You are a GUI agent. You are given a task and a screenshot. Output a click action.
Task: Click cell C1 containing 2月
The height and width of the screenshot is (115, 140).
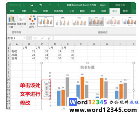pyautogui.click(x=42, y=48)
